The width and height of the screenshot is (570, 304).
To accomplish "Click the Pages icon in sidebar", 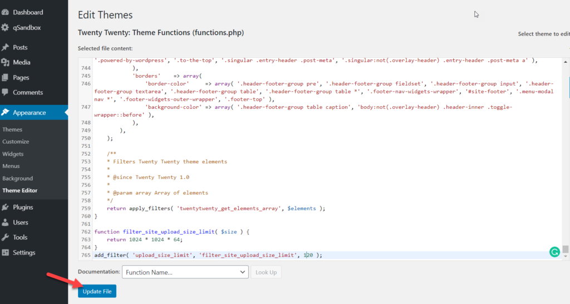I will [5, 78].
